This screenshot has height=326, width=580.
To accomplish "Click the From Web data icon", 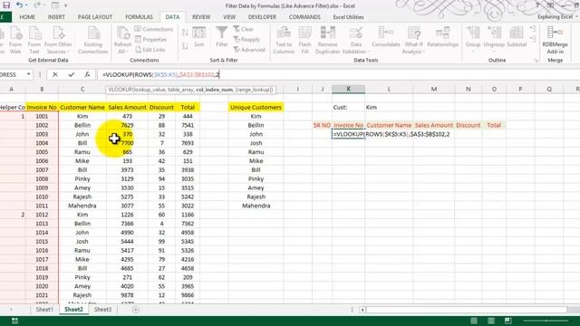I will coord(15,40).
